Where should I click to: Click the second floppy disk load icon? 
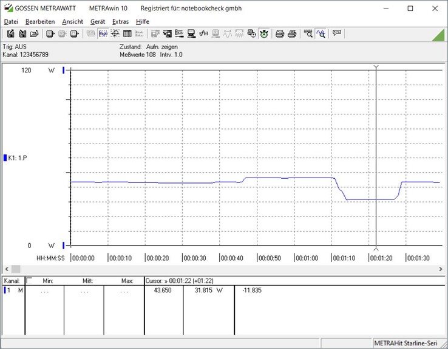(22, 34)
